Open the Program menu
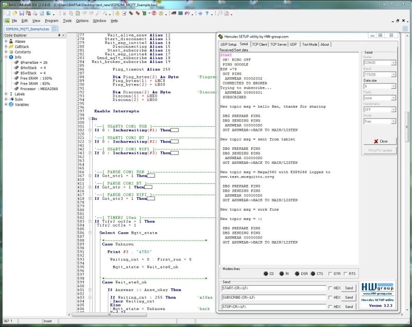 51,21
